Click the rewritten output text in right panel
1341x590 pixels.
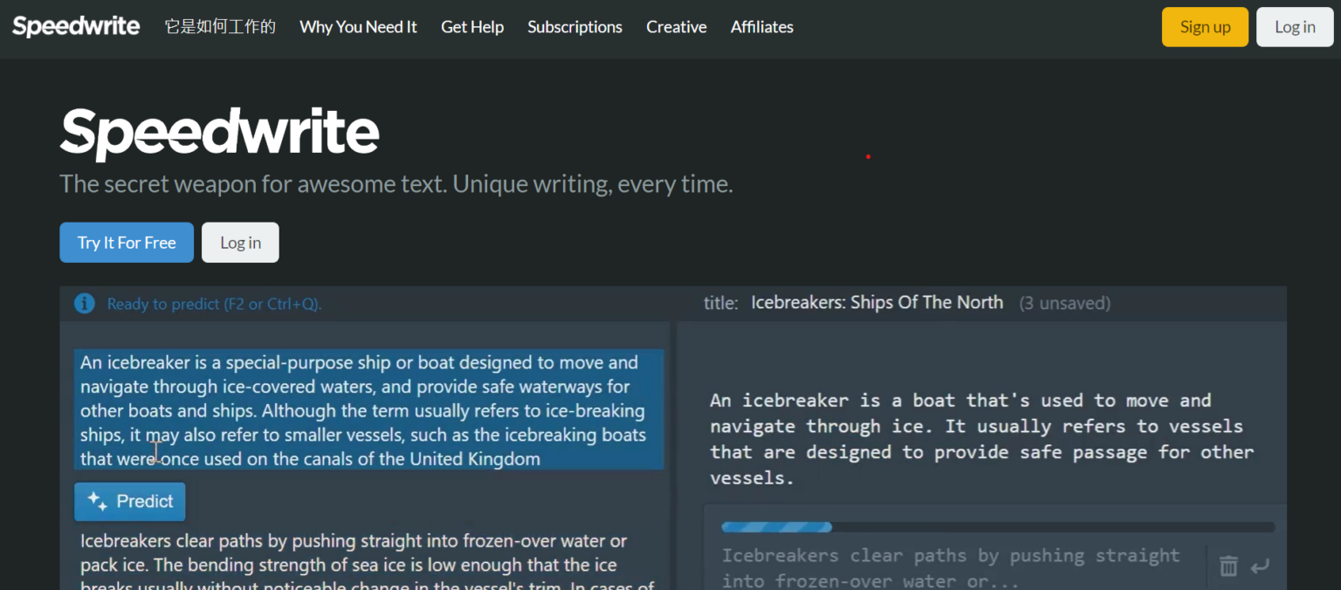tap(981, 439)
